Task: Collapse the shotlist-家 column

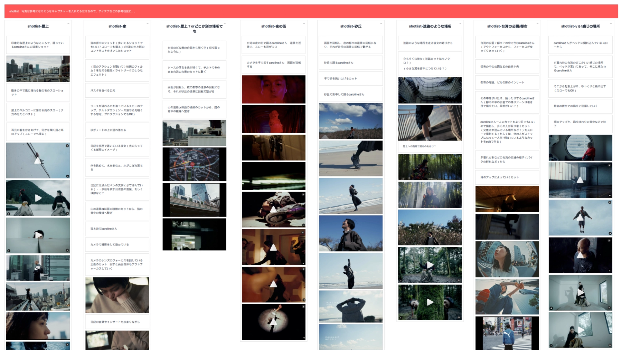Action: 148,23
